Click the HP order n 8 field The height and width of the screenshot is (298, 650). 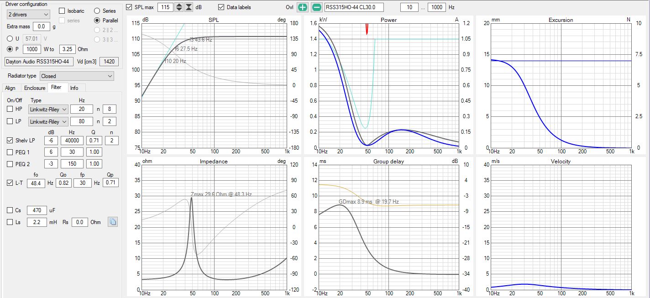pos(110,109)
